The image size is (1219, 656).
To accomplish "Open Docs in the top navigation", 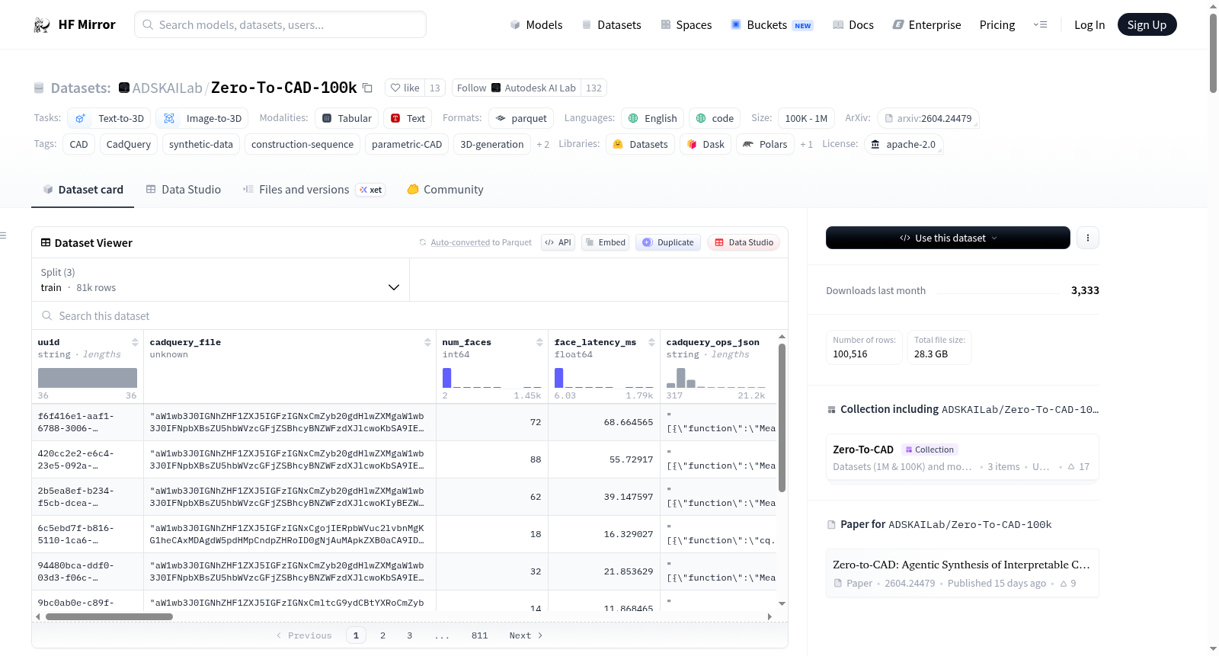I will pyautogui.click(x=853, y=25).
